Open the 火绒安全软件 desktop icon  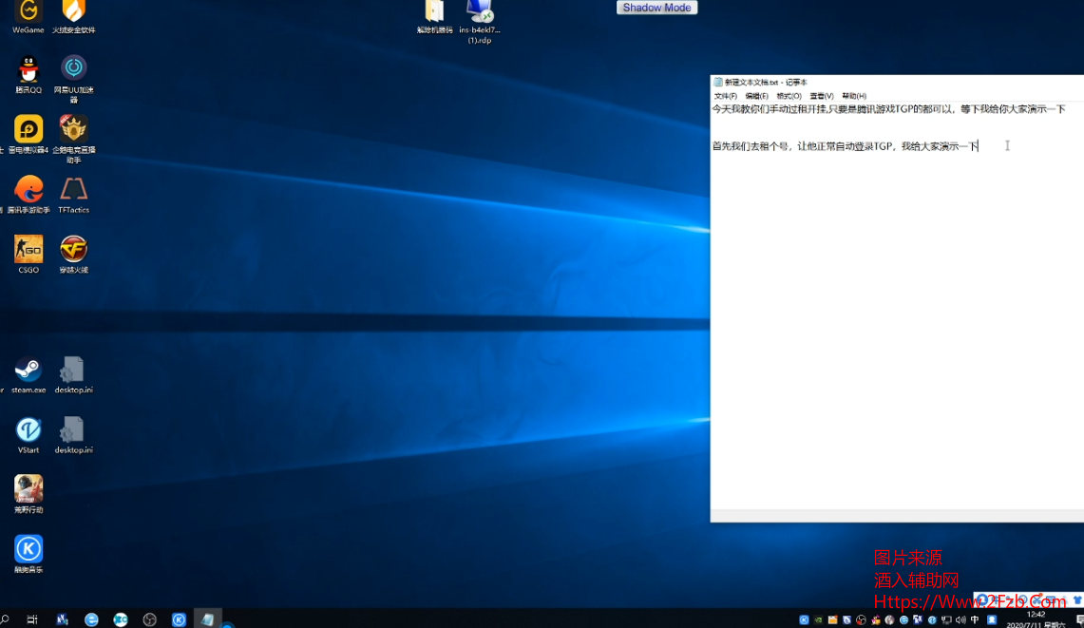tap(74, 16)
